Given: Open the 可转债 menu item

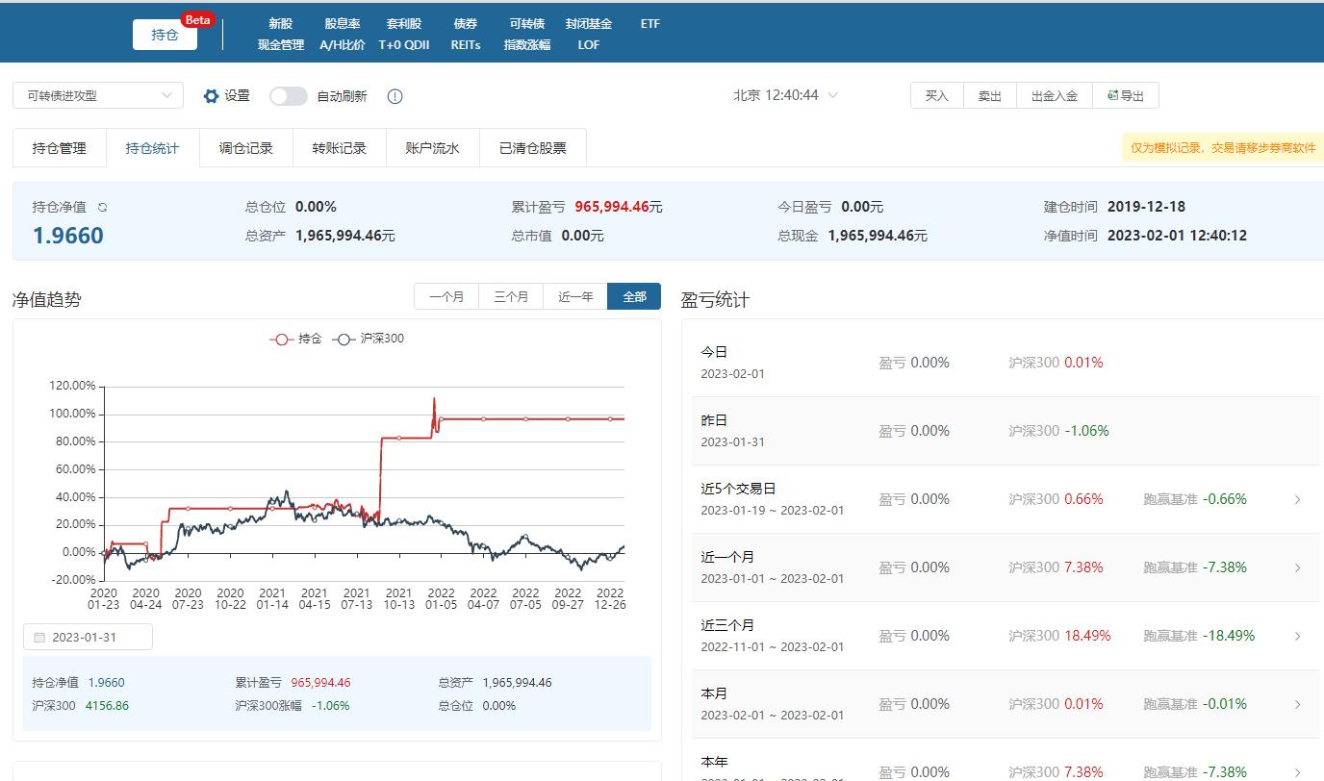Looking at the screenshot, I should point(526,24).
